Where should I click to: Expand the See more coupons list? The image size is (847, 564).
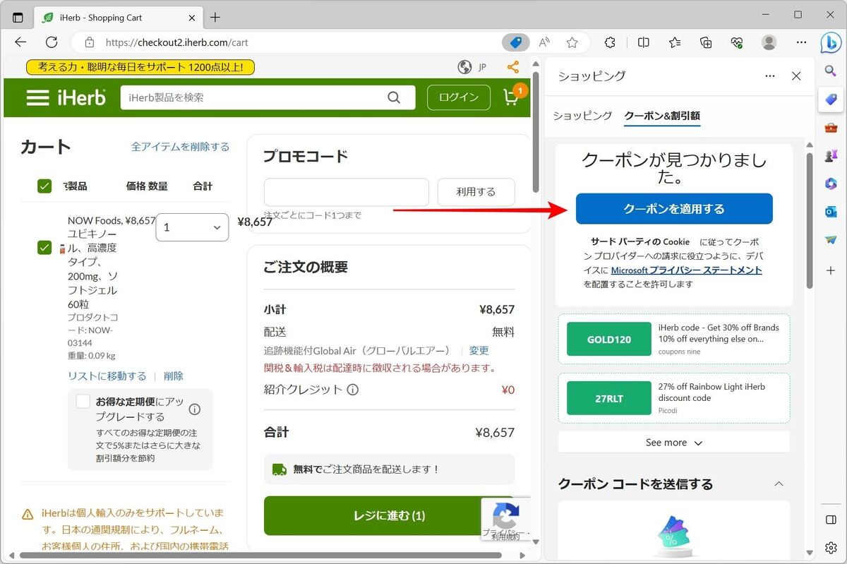point(674,443)
